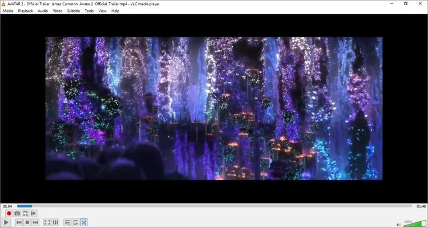Image resolution: width=428 pixels, height=228 pixels.
Task: Close the VLC media player window
Action: click(x=420, y=4)
